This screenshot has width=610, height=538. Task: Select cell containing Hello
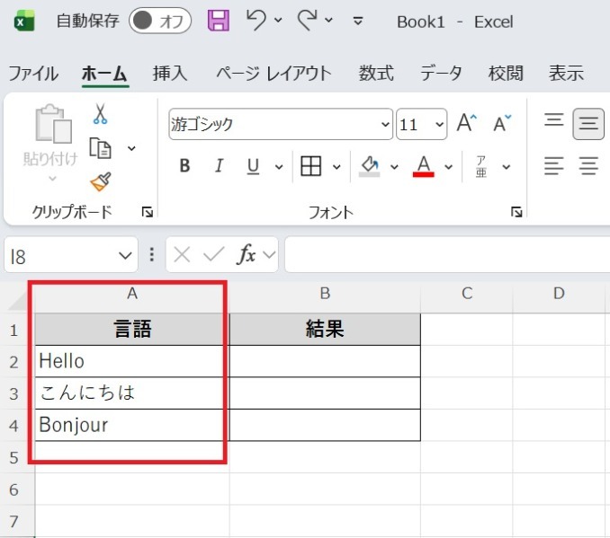tap(132, 361)
